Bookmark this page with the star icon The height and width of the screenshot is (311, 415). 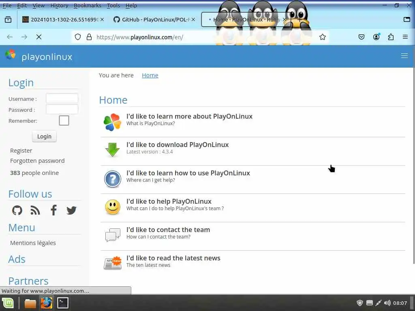point(322,37)
